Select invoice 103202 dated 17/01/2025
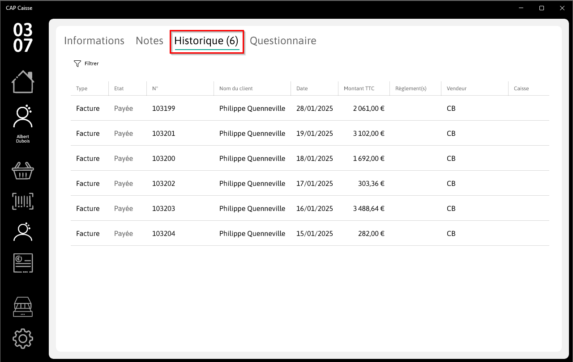Viewport: 573px width, 362px height. pos(310,183)
